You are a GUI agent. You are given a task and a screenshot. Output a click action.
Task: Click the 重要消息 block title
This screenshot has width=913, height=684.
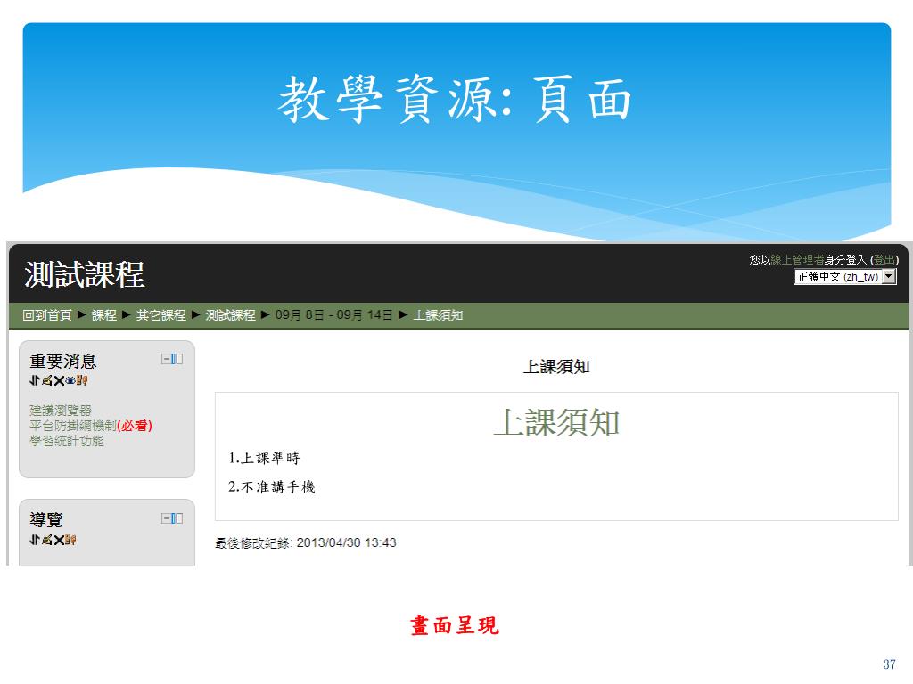point(63,362)
